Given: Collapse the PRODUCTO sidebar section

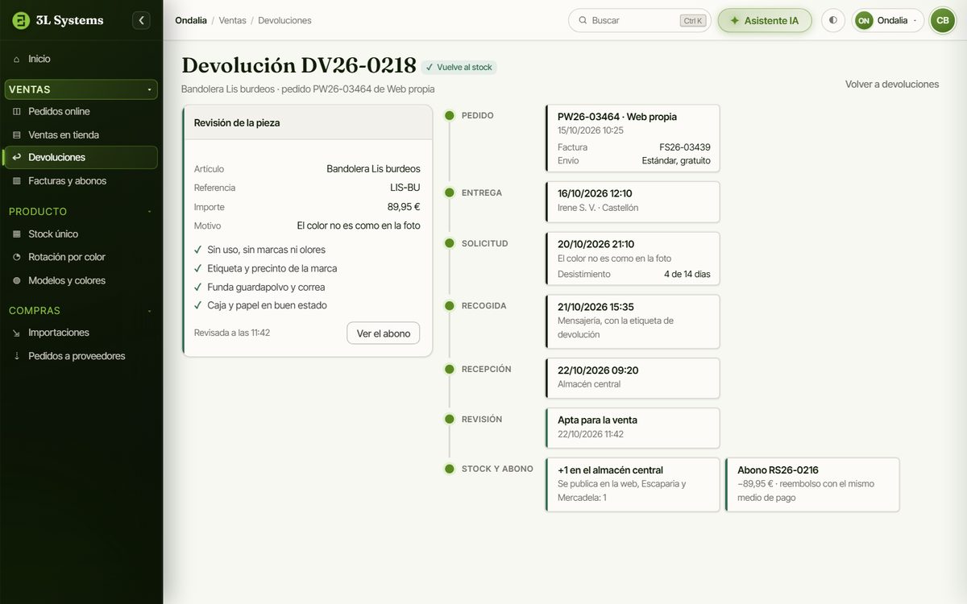Looking at the screenshot, I should pos(81,211).
